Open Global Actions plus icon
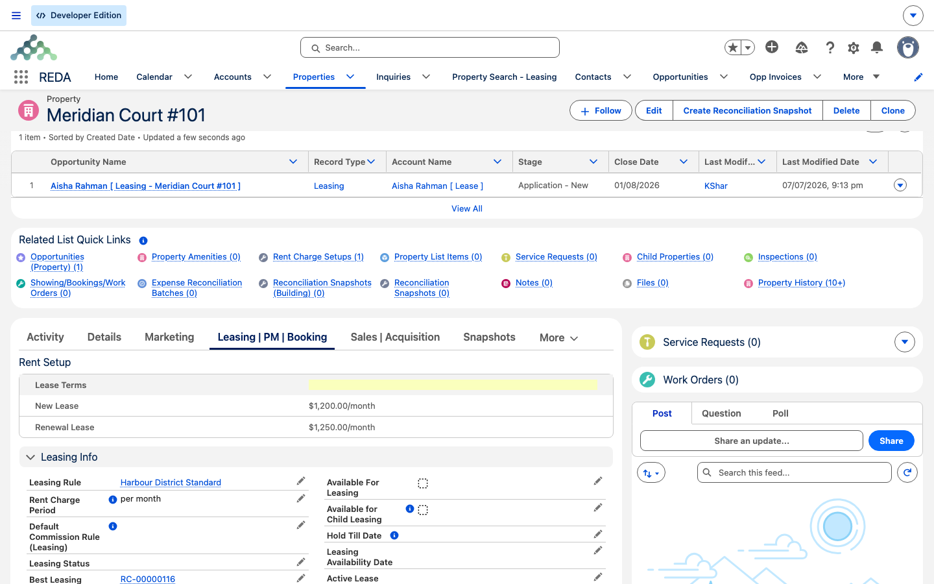The height and width of the screenshot is (584, 934). pos(772,47)
